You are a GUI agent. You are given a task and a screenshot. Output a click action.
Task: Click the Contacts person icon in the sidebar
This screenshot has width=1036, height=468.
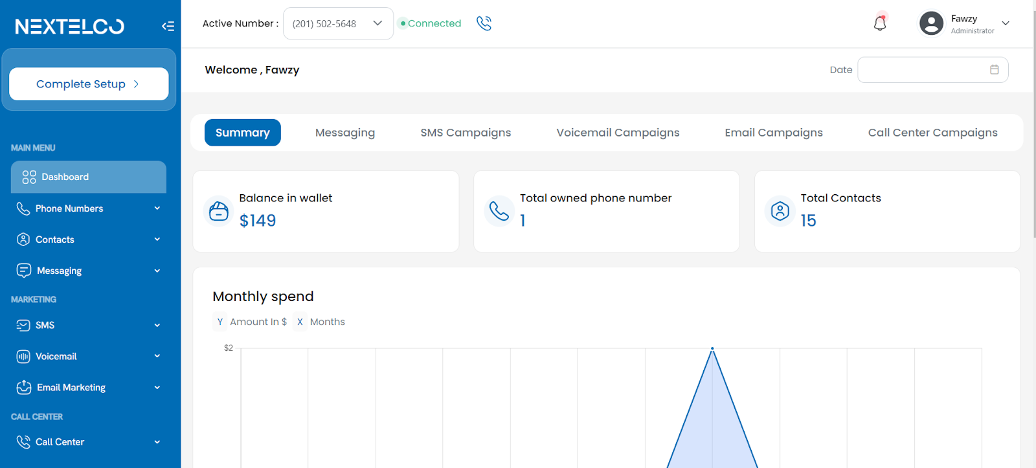pos(23,240)
